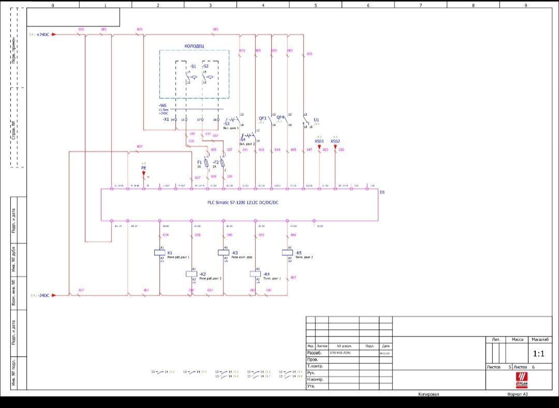
Task: Click the PE red arrow symbol
Action: [x=144, y=173]
